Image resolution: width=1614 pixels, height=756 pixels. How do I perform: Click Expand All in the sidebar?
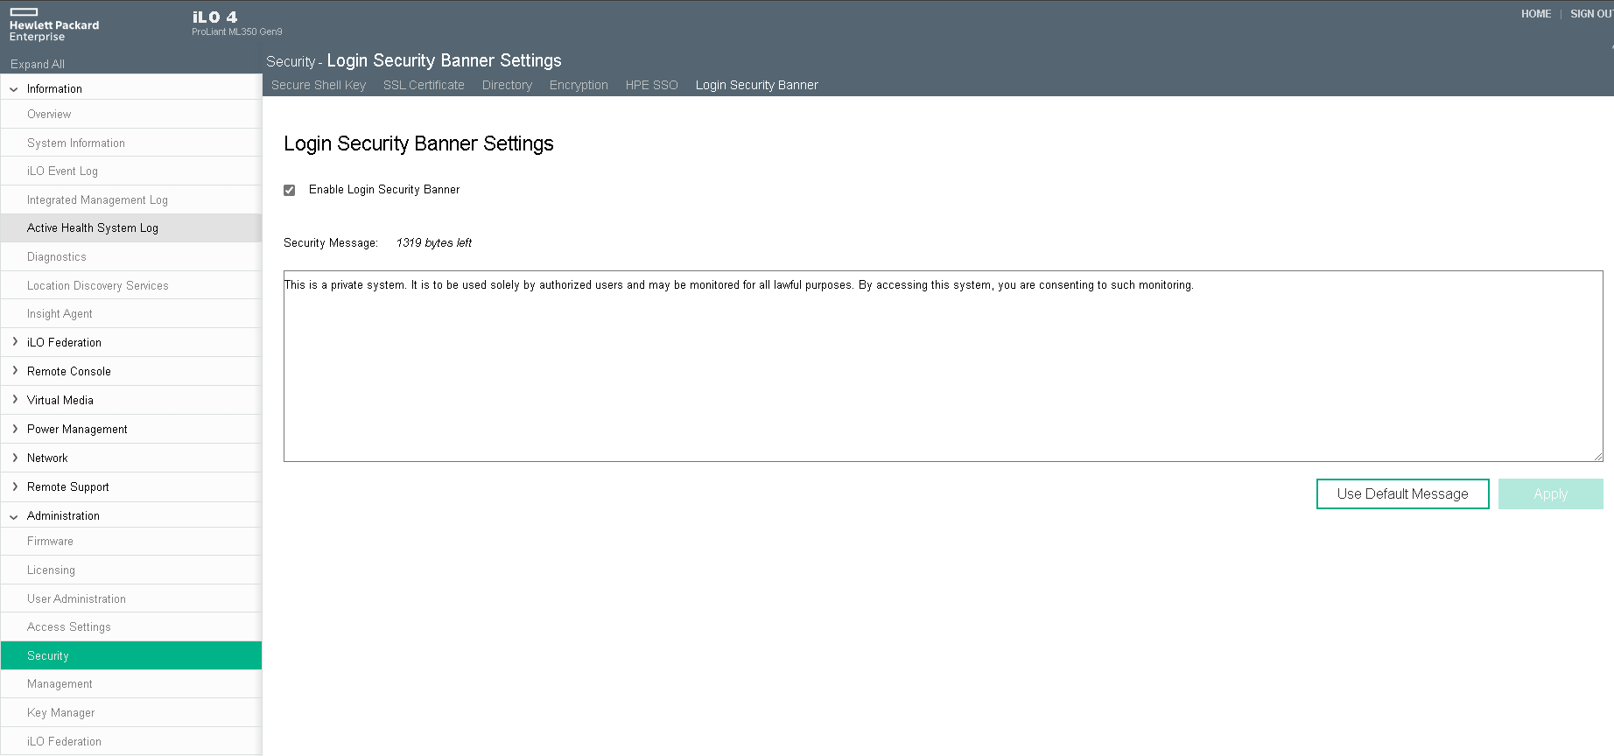38,64
